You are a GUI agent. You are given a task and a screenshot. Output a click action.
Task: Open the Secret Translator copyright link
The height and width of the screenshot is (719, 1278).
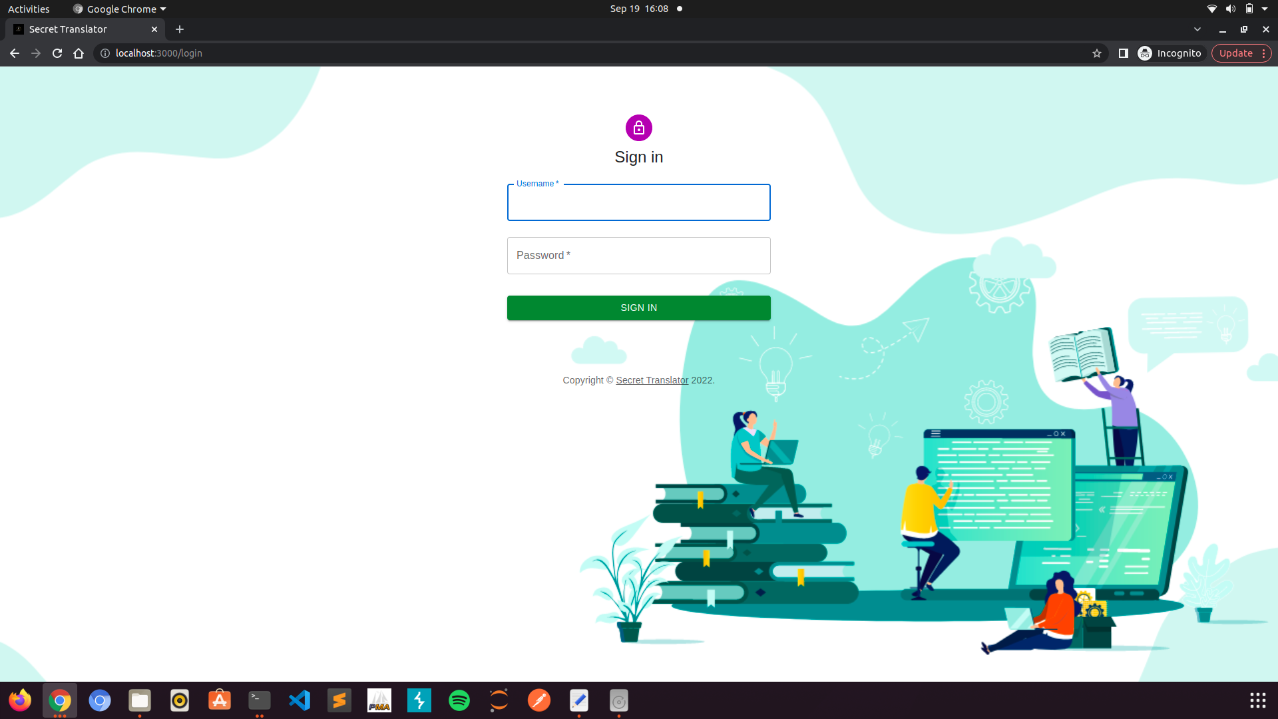(652, 380)
